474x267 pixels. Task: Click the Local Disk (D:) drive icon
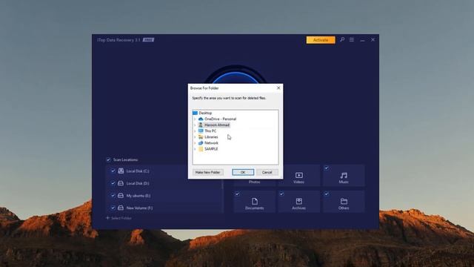[121, 183]
